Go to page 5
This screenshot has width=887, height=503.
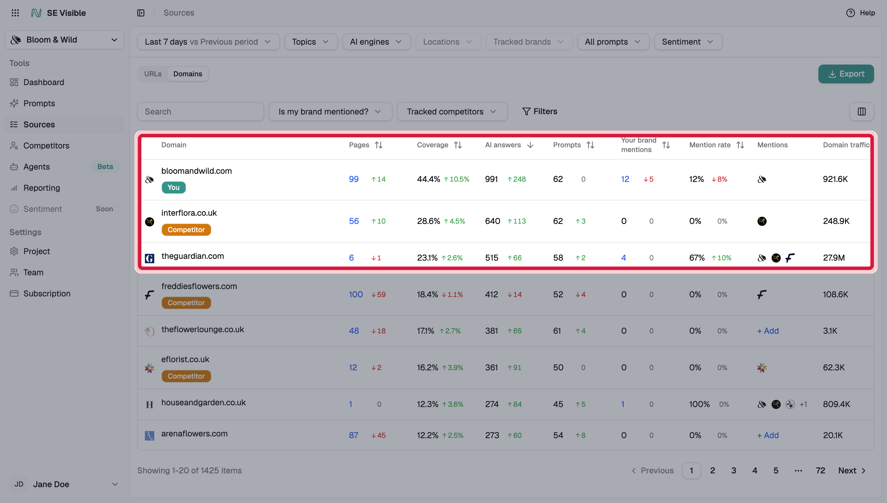coord(776,470)
